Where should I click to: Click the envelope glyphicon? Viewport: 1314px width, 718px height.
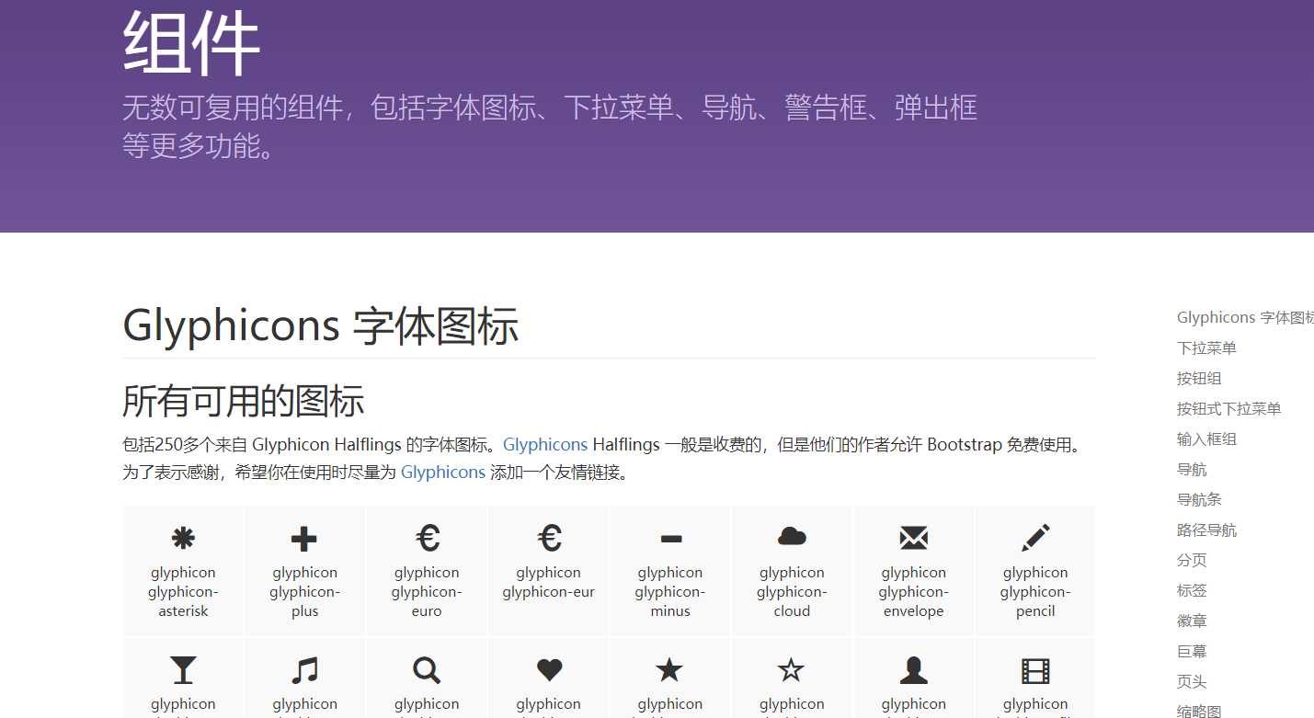(x=913, y=538)
